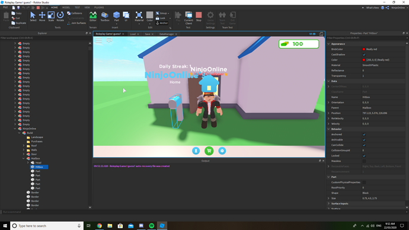Toggle the CanCollide checkbox
This screenshot has width=409, height=230.
364,145
